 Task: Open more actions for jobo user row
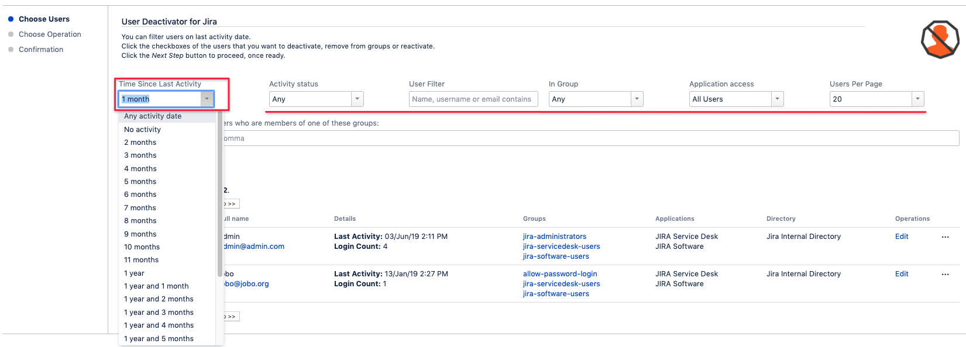tap(945, 275)
